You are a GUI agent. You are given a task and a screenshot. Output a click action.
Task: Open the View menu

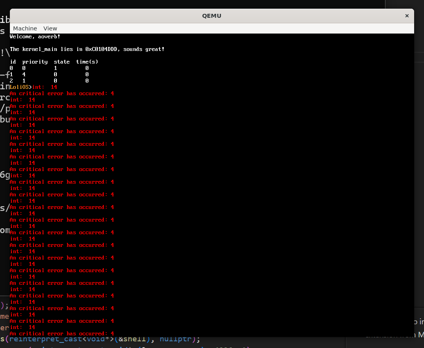50,28
